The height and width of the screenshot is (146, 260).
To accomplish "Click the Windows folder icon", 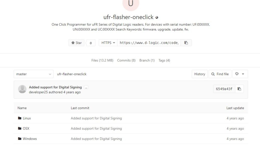I will tap(20, 138).
